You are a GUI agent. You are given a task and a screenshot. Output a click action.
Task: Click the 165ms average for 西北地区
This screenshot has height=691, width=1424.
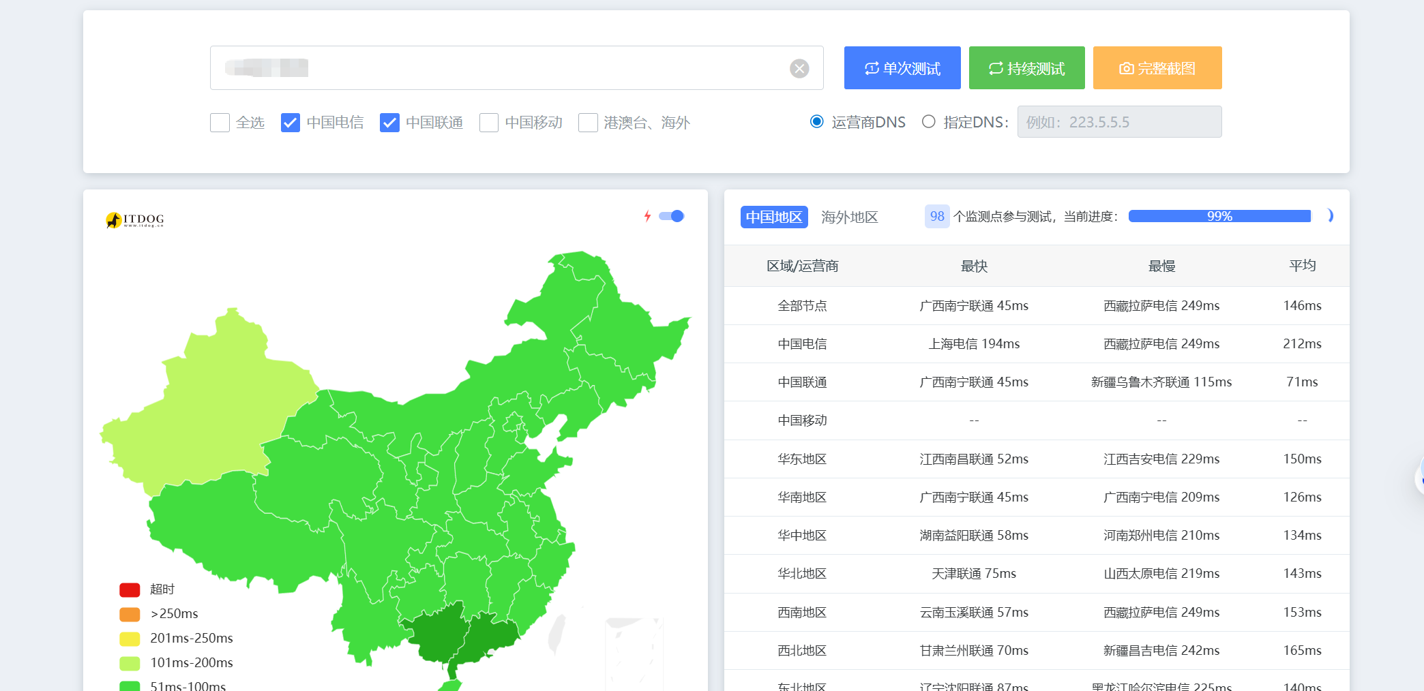click(x=1302, y=651)
